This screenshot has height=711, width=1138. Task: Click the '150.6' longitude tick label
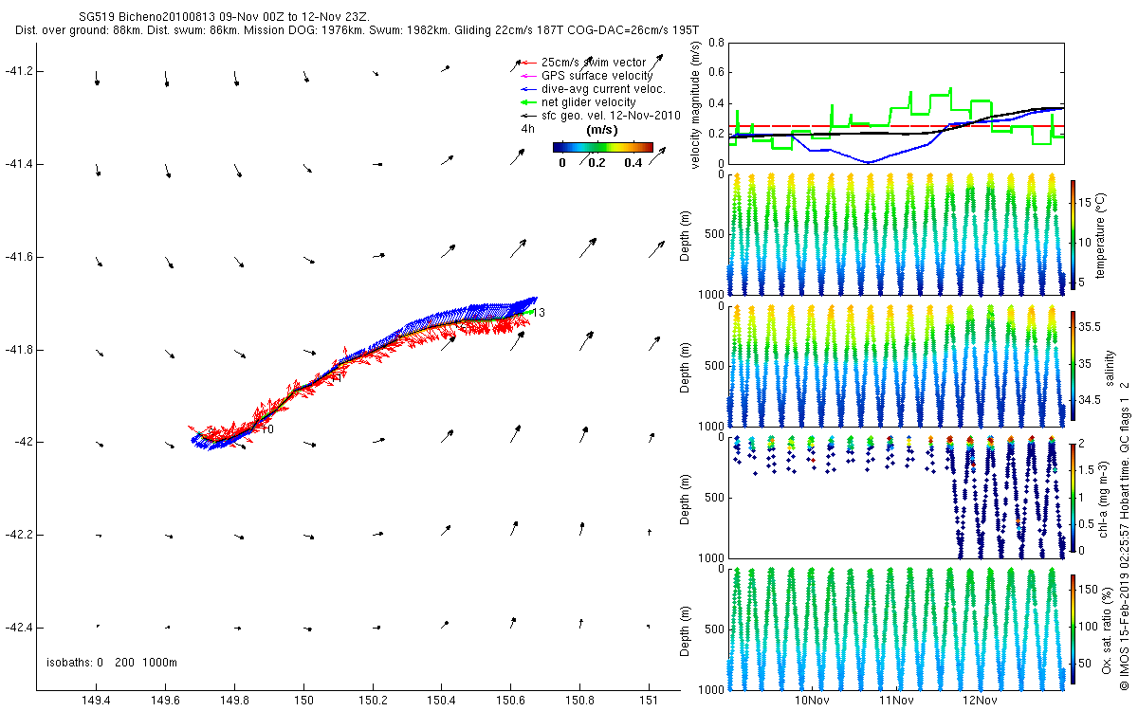point(511,701)
